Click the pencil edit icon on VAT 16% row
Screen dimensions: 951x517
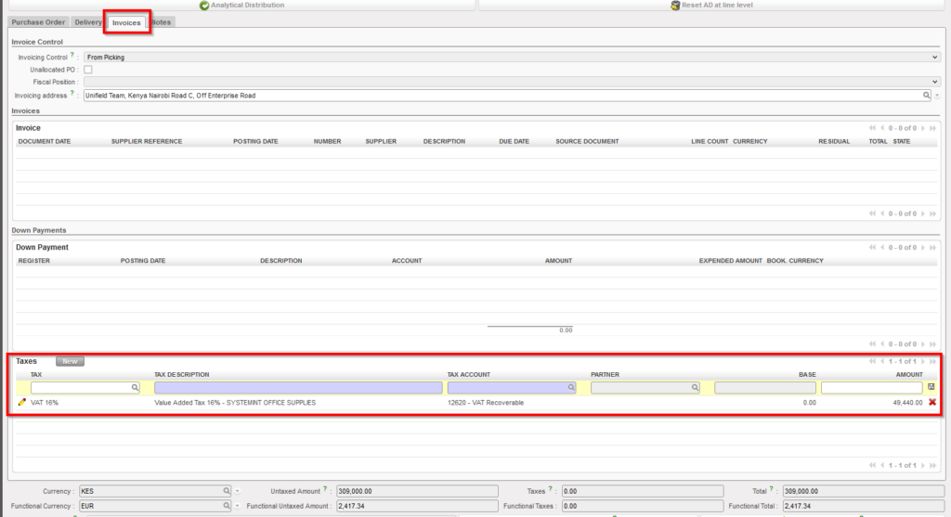tap(22, 403)
